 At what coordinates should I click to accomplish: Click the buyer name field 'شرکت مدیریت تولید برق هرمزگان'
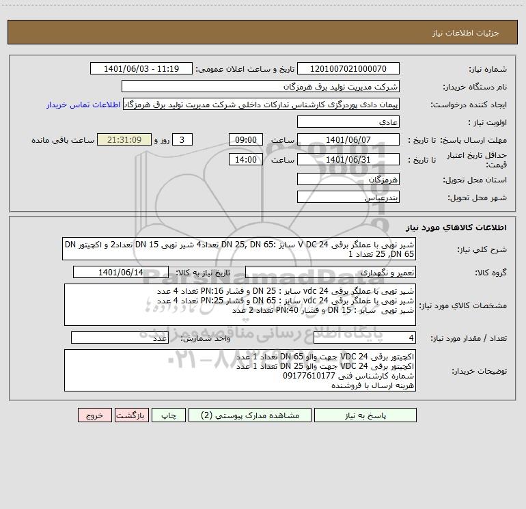(x=260, y=87)
